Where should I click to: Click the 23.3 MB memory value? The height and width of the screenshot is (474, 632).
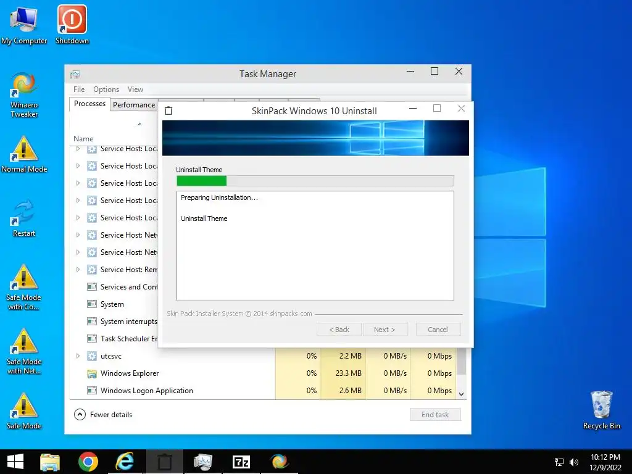(348, 373)
